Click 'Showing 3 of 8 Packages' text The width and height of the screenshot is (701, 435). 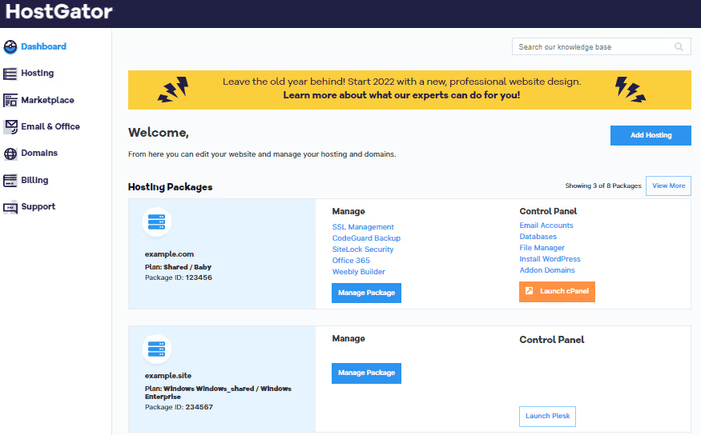[602, 186]
